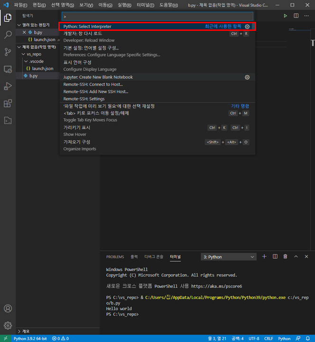Maximize the panel with up chevron
315x342 pixels.
pyautogui.click(x=296, y=256)
